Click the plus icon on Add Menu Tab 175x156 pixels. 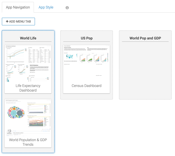point(7,21)
